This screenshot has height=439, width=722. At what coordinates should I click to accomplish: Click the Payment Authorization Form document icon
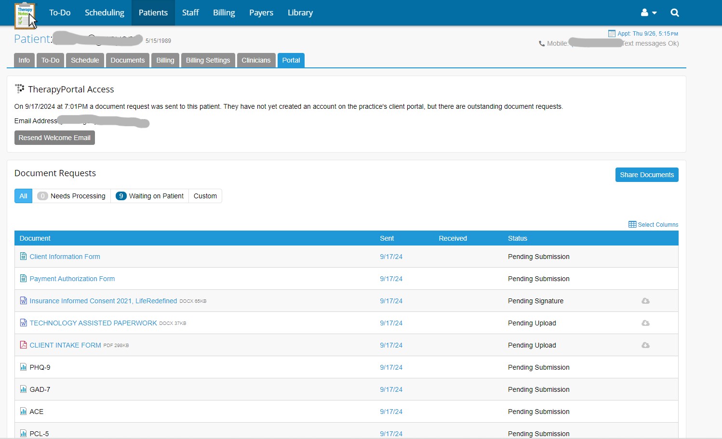coord(23,278)
